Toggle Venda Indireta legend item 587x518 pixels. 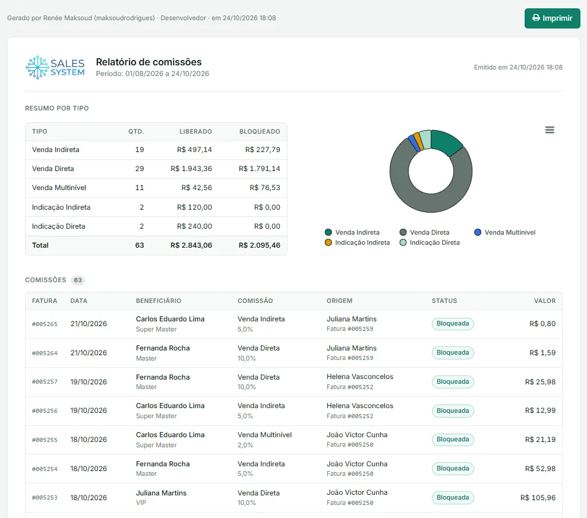point(352,232)
